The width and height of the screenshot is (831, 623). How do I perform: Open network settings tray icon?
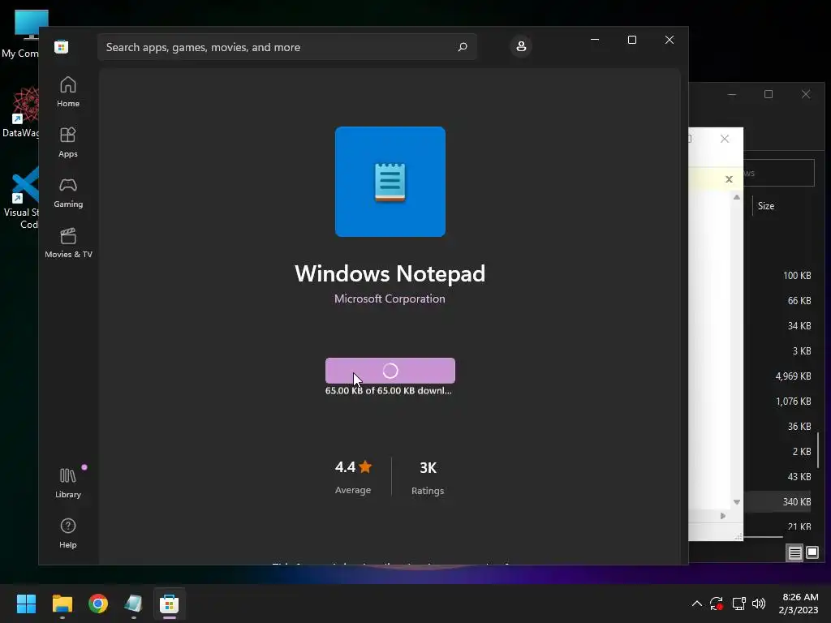coord(738,604)
